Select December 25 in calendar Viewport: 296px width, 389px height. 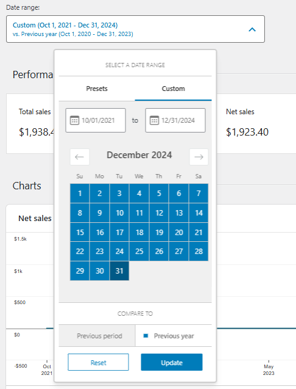(x=139, y=252)
